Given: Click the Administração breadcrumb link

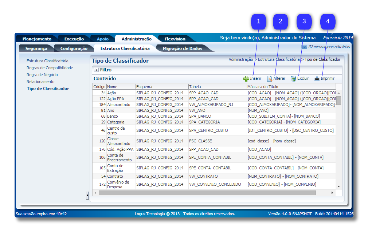Looking at the screenshot, I should (x=240, y=59).
